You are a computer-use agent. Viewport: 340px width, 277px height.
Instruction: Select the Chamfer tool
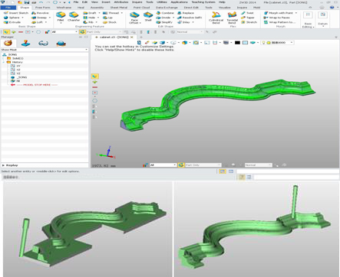pos(74,17)
